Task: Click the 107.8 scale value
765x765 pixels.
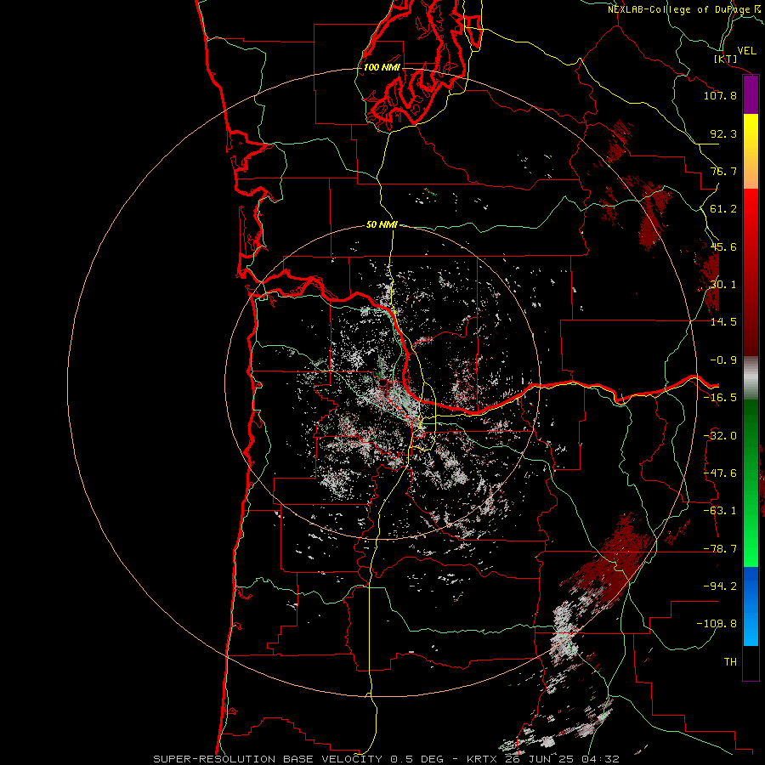Action: 720,95
